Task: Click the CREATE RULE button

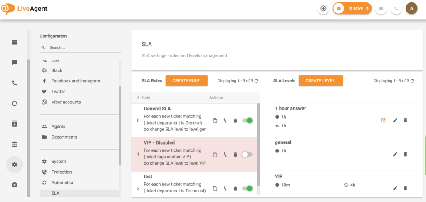Action: click(x=186, y=81)
